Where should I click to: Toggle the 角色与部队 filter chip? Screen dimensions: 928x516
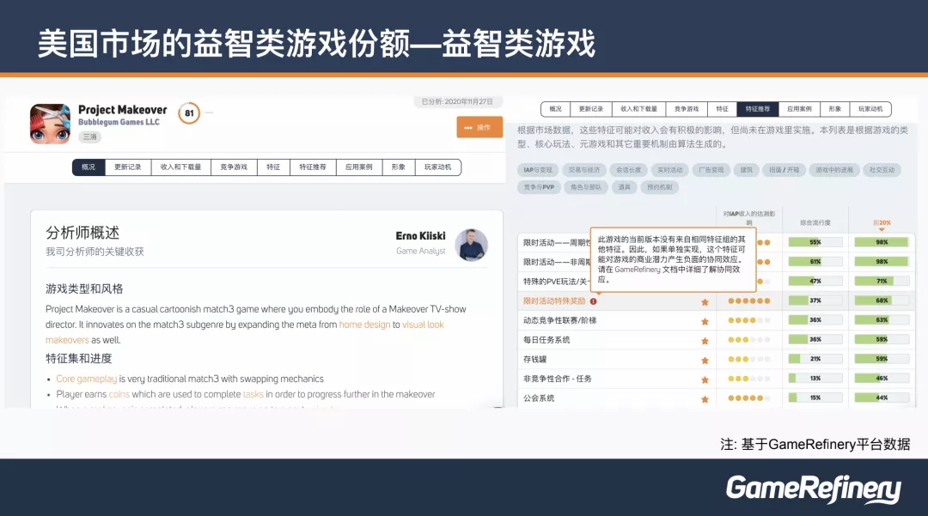(x=586, y=187)
